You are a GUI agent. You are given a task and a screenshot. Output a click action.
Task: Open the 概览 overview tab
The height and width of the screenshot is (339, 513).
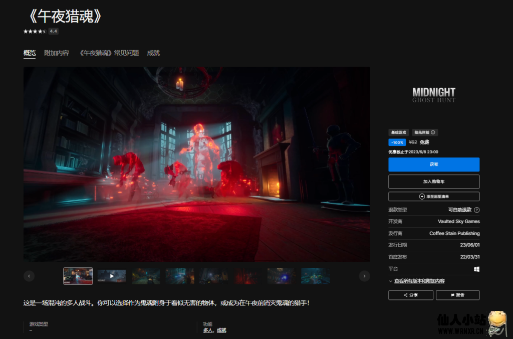(x=30, y=53)
